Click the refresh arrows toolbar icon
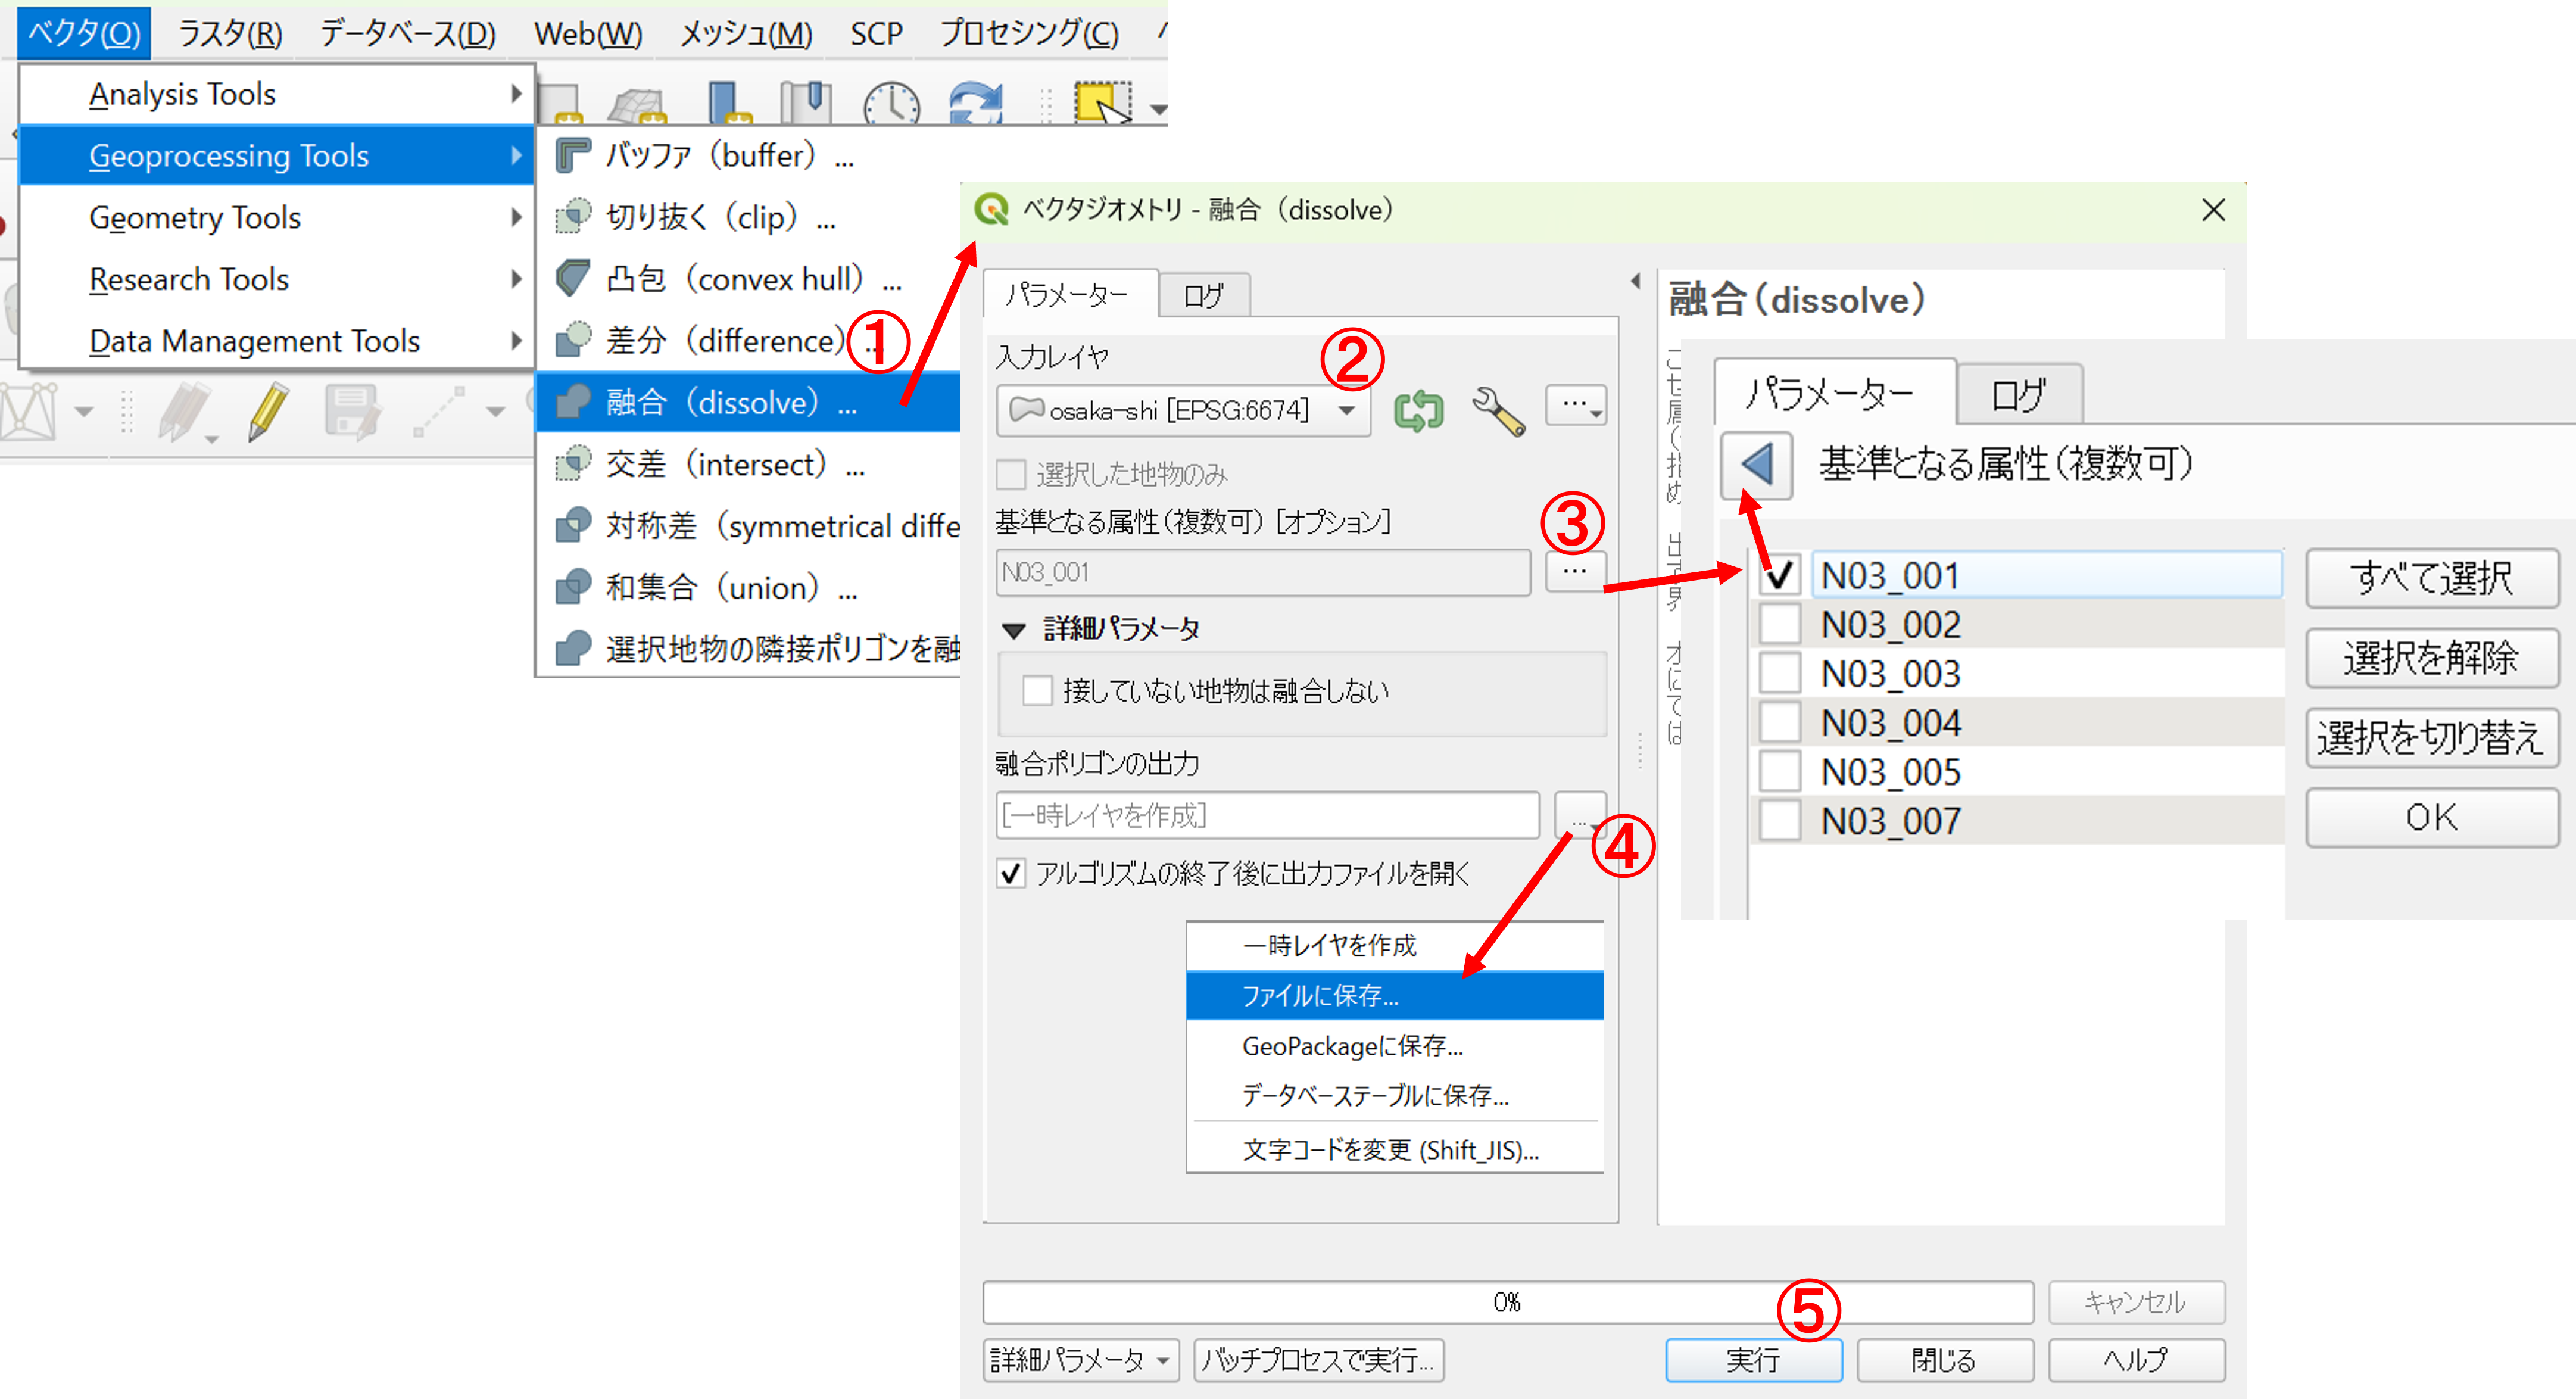Viewport: 2576px width, 1399px height. click(975, 103)
